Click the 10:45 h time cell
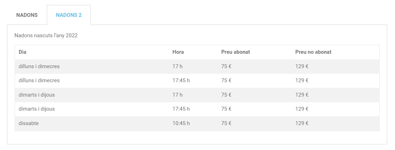 [x=181, y=123]
